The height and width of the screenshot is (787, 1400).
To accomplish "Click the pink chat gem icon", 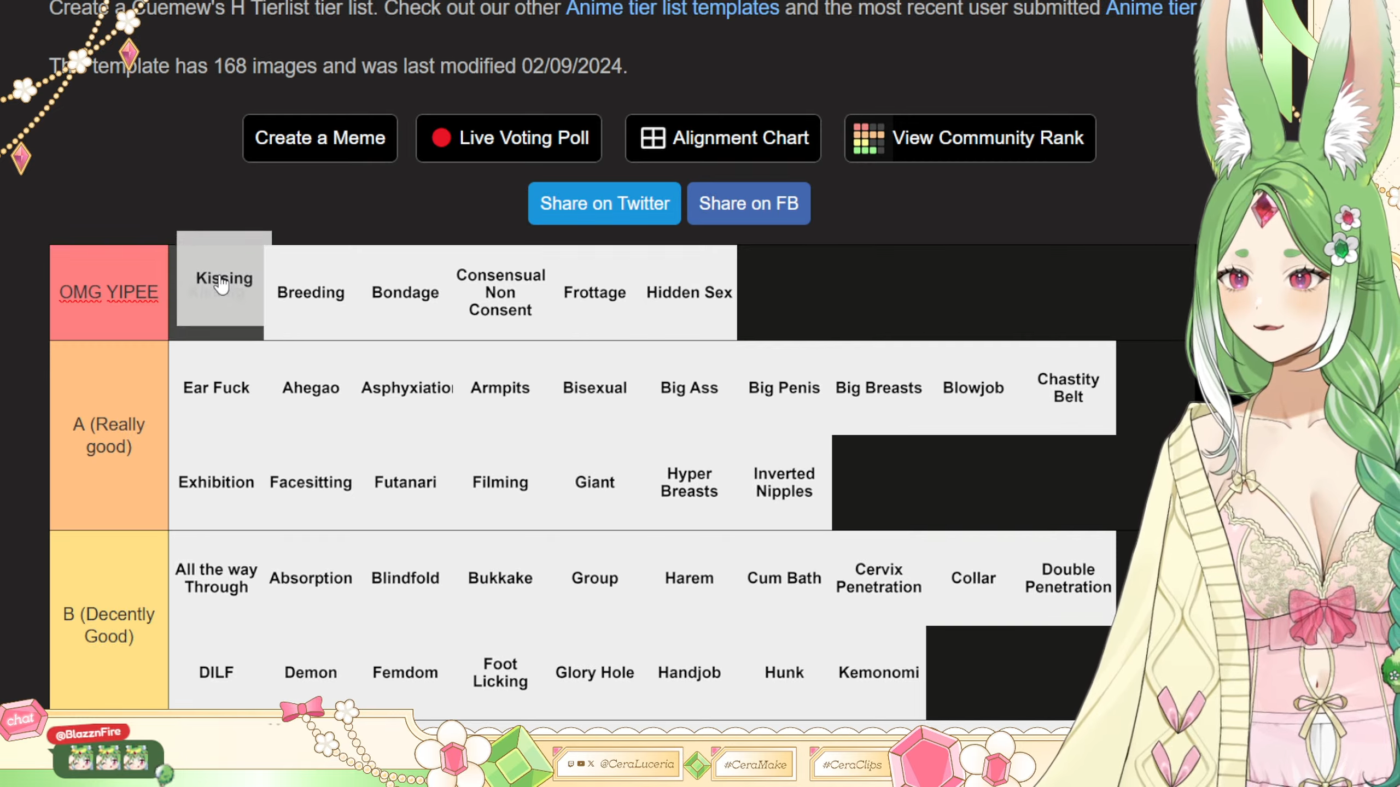I will click(x=22, y=719).
